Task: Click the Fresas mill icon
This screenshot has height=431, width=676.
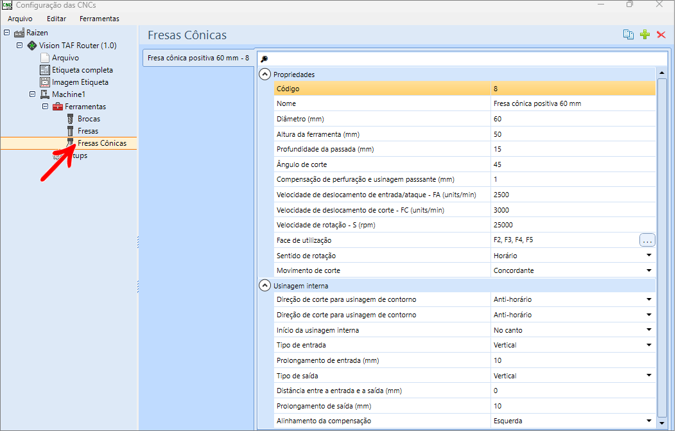Action: pyautogui.click(x=70, y=131)
